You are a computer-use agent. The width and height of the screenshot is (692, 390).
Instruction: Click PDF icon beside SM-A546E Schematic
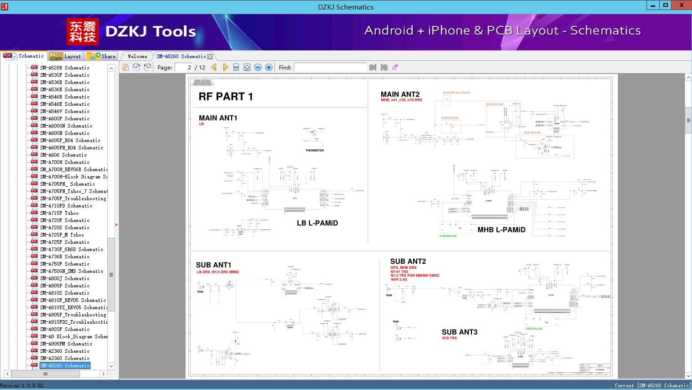[34, 104]
